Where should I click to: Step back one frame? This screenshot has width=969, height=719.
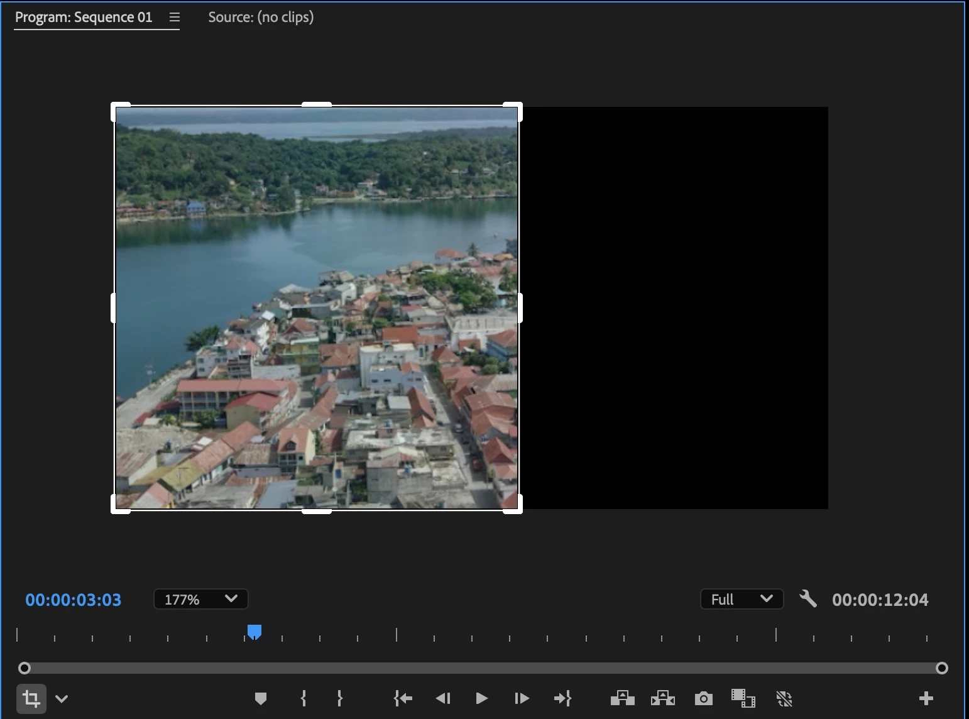coord(443,699)
